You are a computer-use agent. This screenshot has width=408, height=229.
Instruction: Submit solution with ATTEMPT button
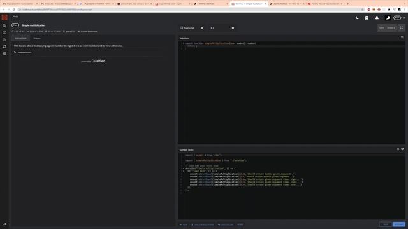point(399,225)
